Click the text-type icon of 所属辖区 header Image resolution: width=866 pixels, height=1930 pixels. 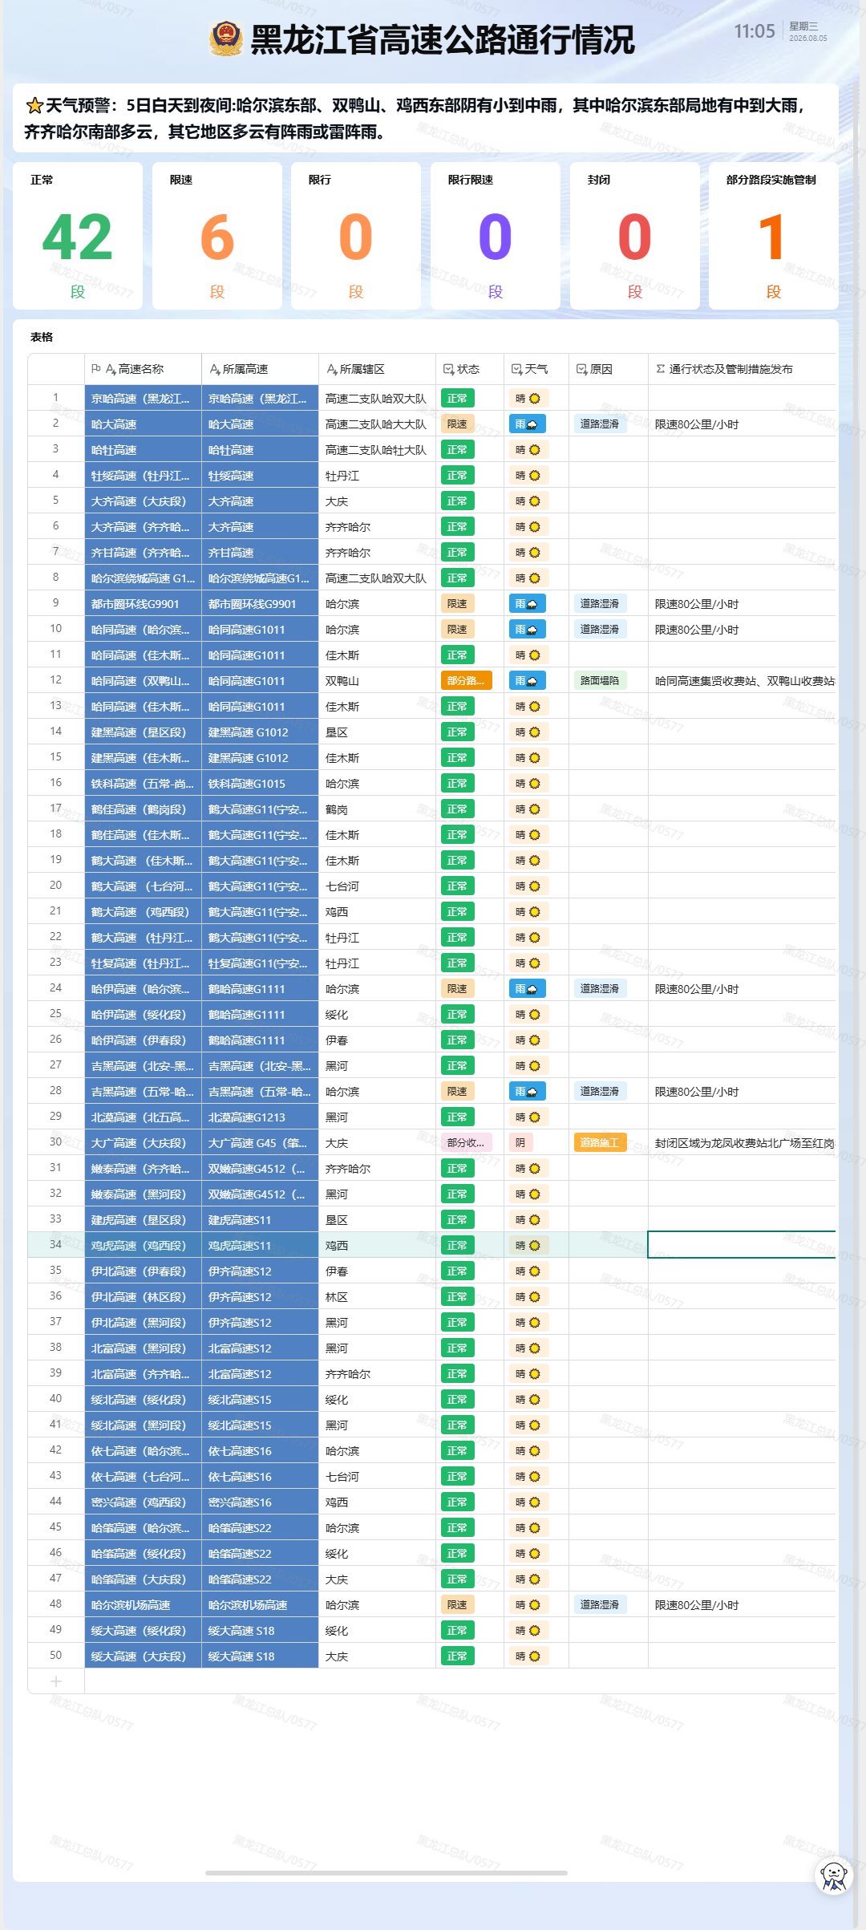point(332,369)
